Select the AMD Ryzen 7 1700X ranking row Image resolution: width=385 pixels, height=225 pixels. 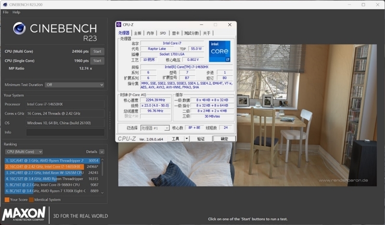click(x=52, y=191)
